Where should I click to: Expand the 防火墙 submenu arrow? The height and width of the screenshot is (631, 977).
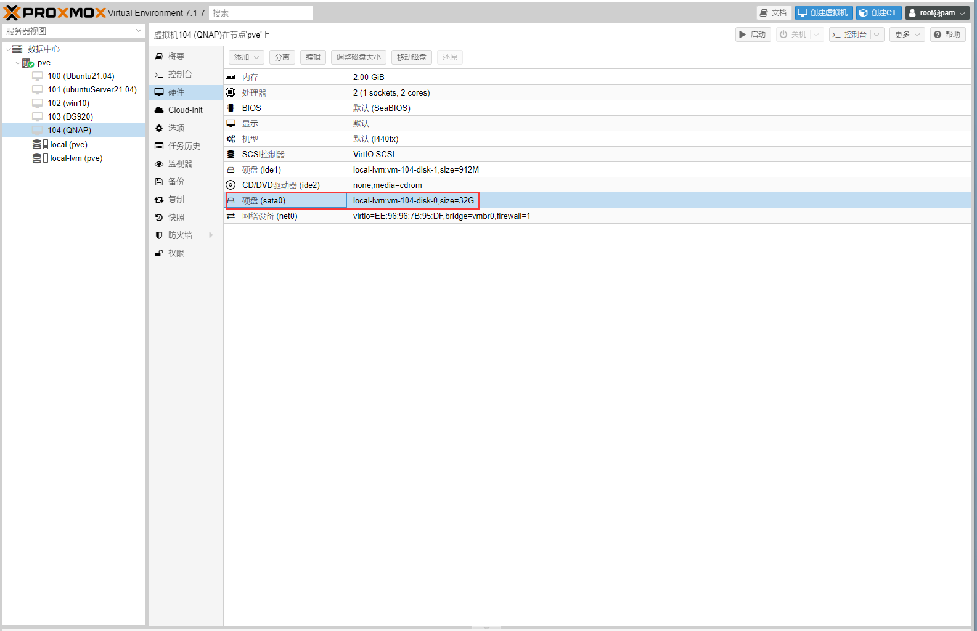[211, 235]
